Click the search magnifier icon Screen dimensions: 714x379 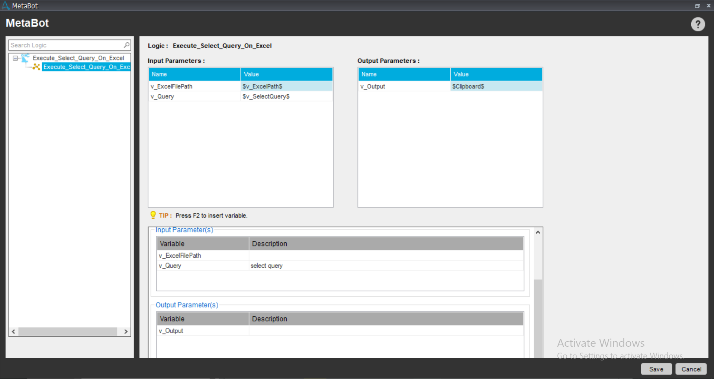coord(126,45)
